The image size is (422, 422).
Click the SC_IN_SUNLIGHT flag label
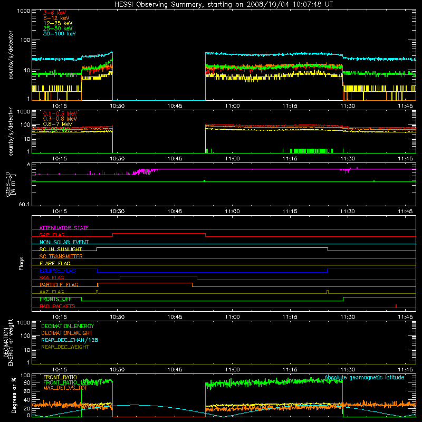coord(61,249)
